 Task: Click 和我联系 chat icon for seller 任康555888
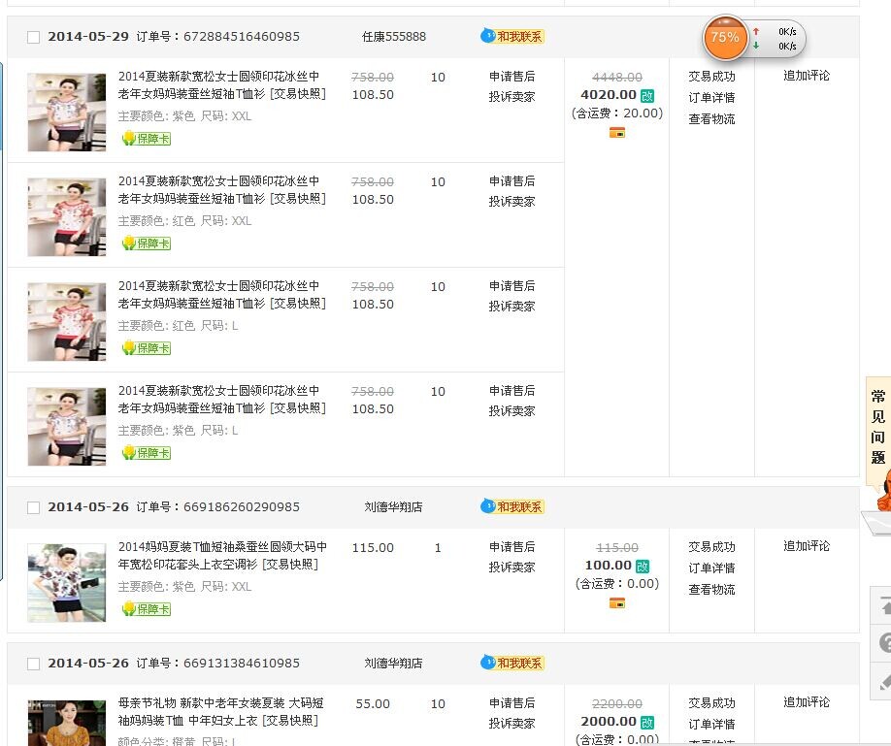(511, 36)
